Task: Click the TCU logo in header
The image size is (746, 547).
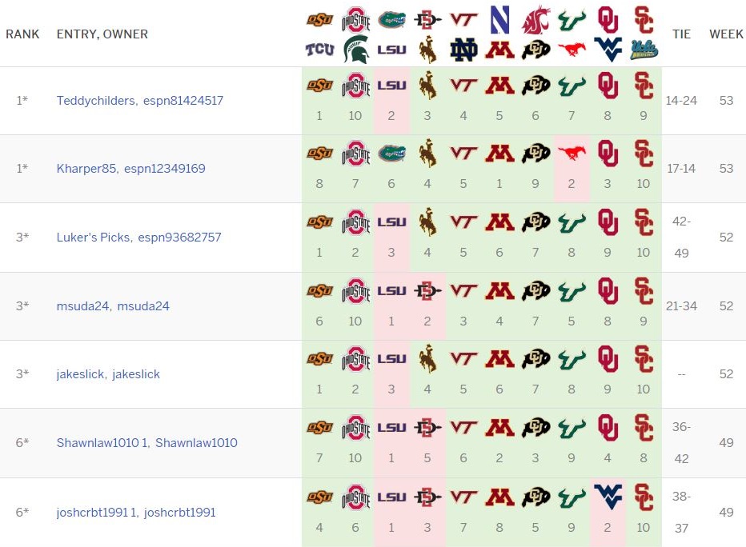Action: pos(319,49)
